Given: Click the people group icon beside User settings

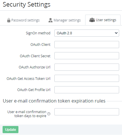Looking at the screenshot, I should coord(92,20).
